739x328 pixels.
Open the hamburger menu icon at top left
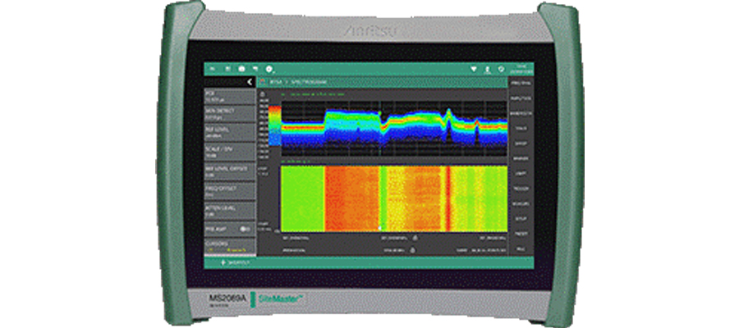point(212,69)
